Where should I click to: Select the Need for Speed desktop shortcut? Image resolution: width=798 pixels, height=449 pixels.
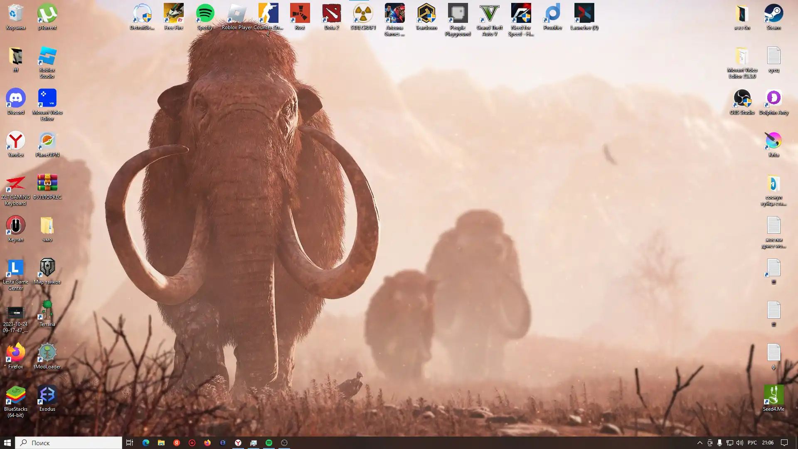pyautogui.click(x=521, y=20)
